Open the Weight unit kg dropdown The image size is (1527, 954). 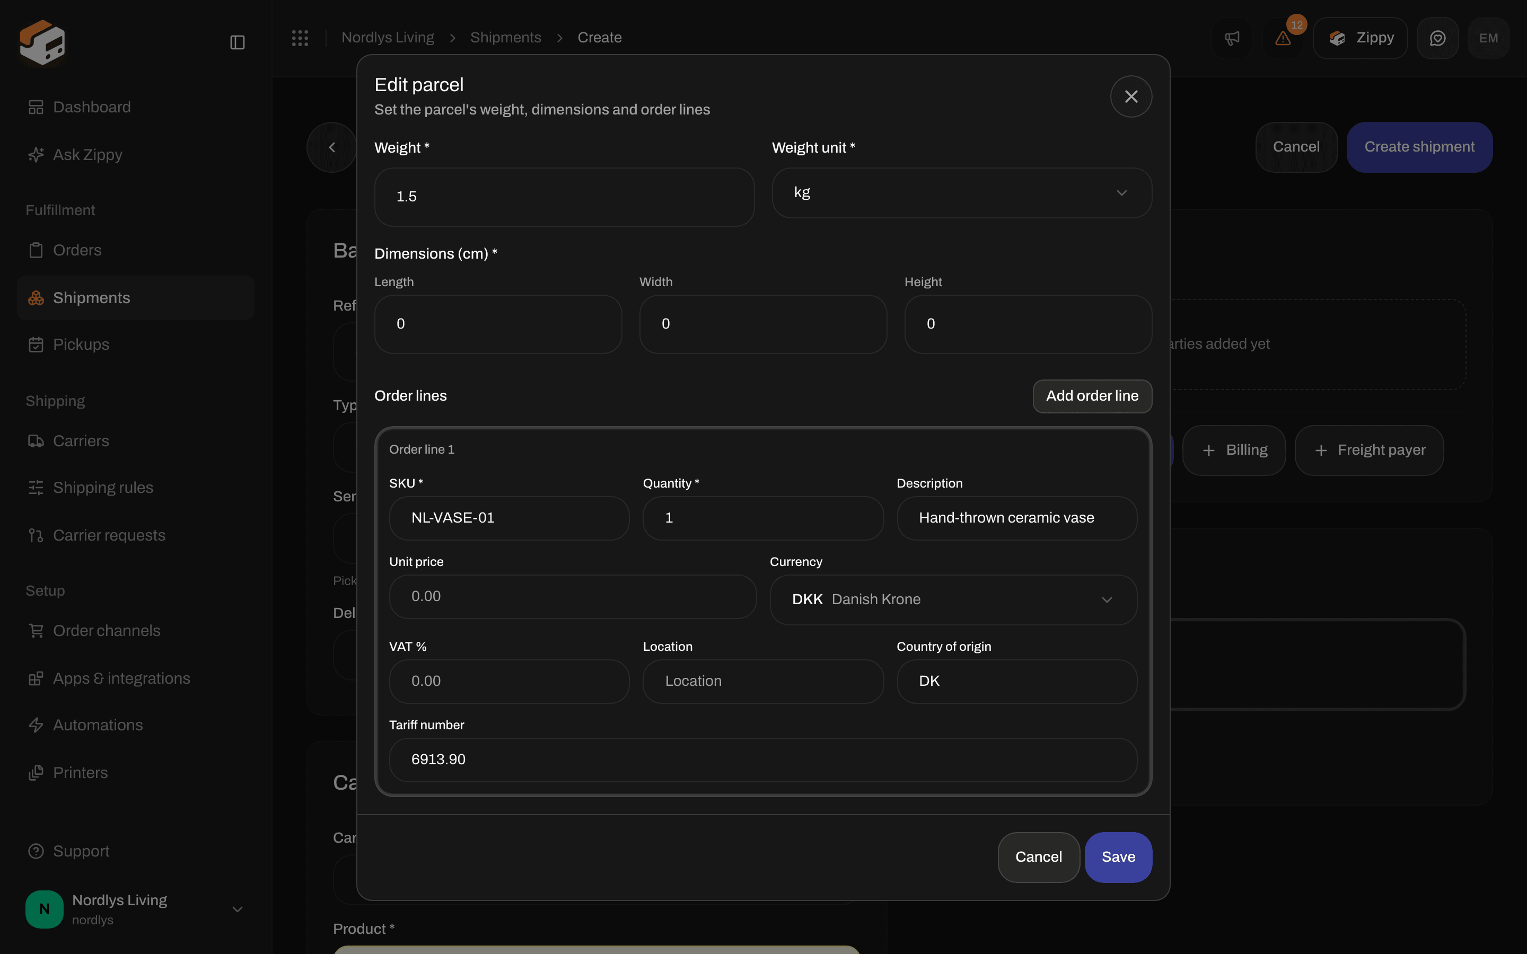(x=962, y=193)
